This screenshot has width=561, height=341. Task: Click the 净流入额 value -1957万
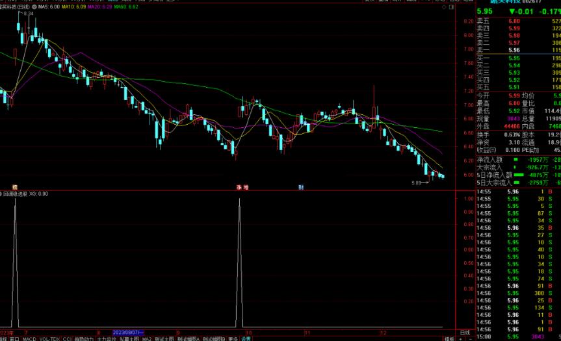click(x=538, y=160)
